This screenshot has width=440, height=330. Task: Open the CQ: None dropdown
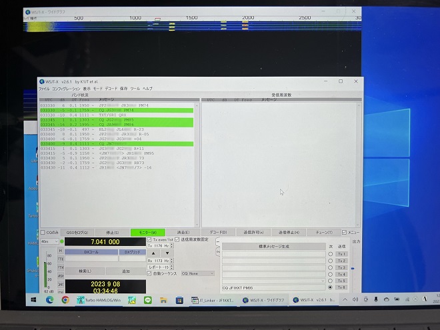point(198,273)
